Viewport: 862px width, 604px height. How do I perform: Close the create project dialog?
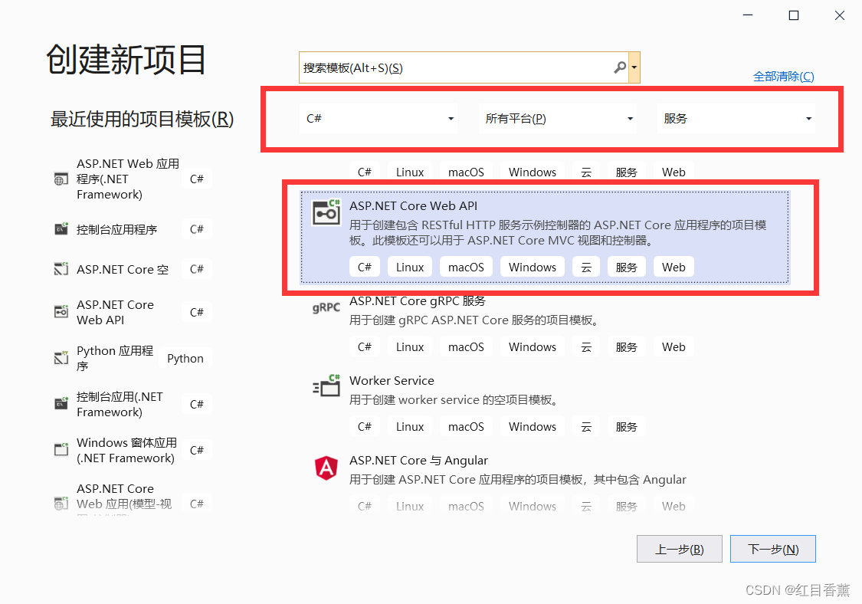pos(840,15)
